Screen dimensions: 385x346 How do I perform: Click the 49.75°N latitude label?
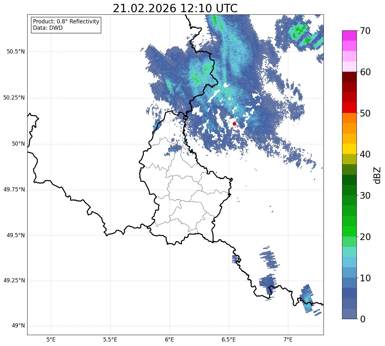tap(14, 189)
